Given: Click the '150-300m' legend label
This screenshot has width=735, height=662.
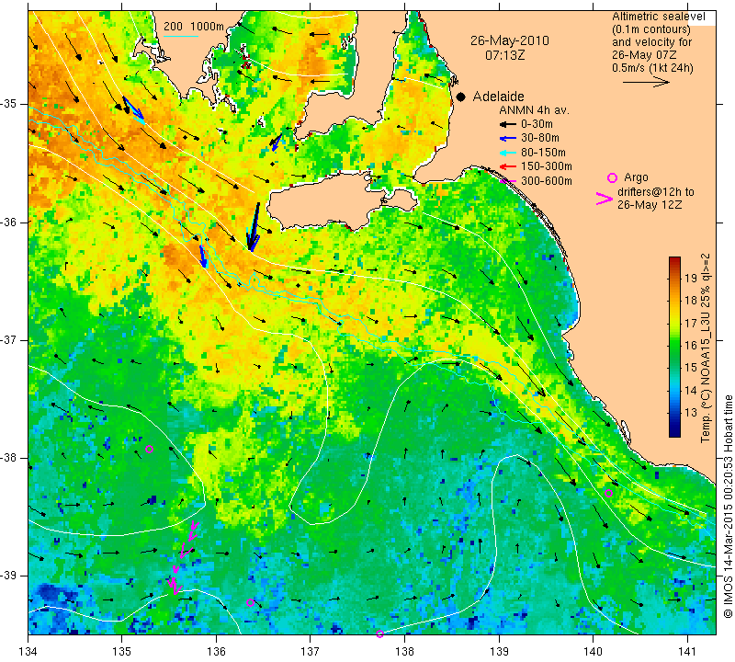Looking at the screenshot, I should coord(547,166).
